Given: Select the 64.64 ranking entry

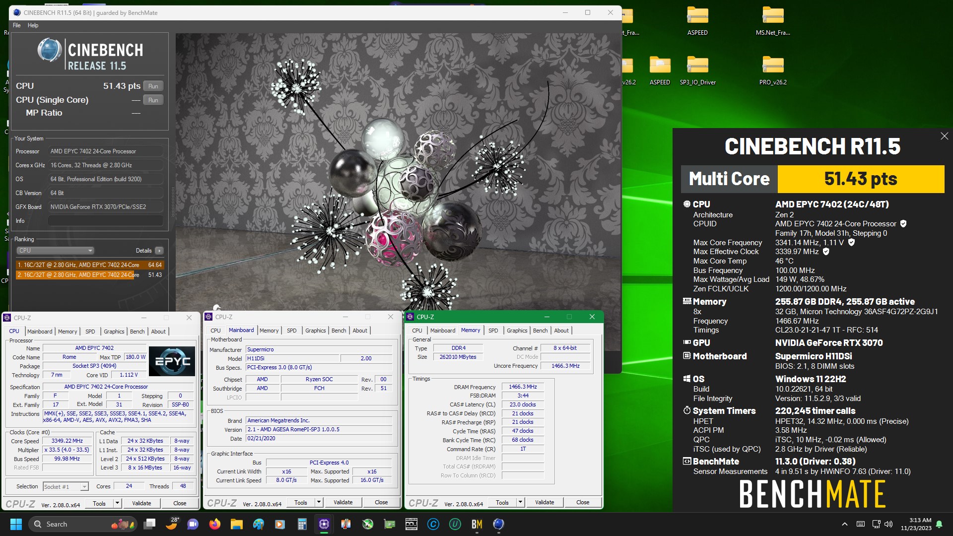Looking at the screenshot, I should point(90,265).
